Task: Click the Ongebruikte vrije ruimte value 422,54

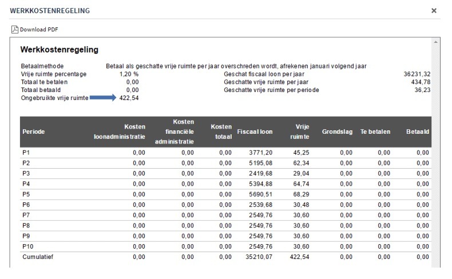Action: pyautogui.click(x=129, y=98)
